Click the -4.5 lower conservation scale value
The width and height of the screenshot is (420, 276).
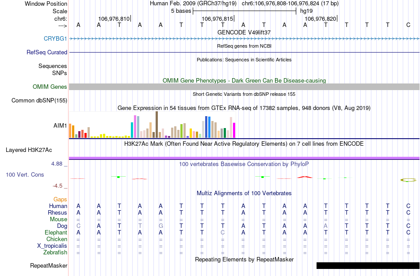(57, 186)
